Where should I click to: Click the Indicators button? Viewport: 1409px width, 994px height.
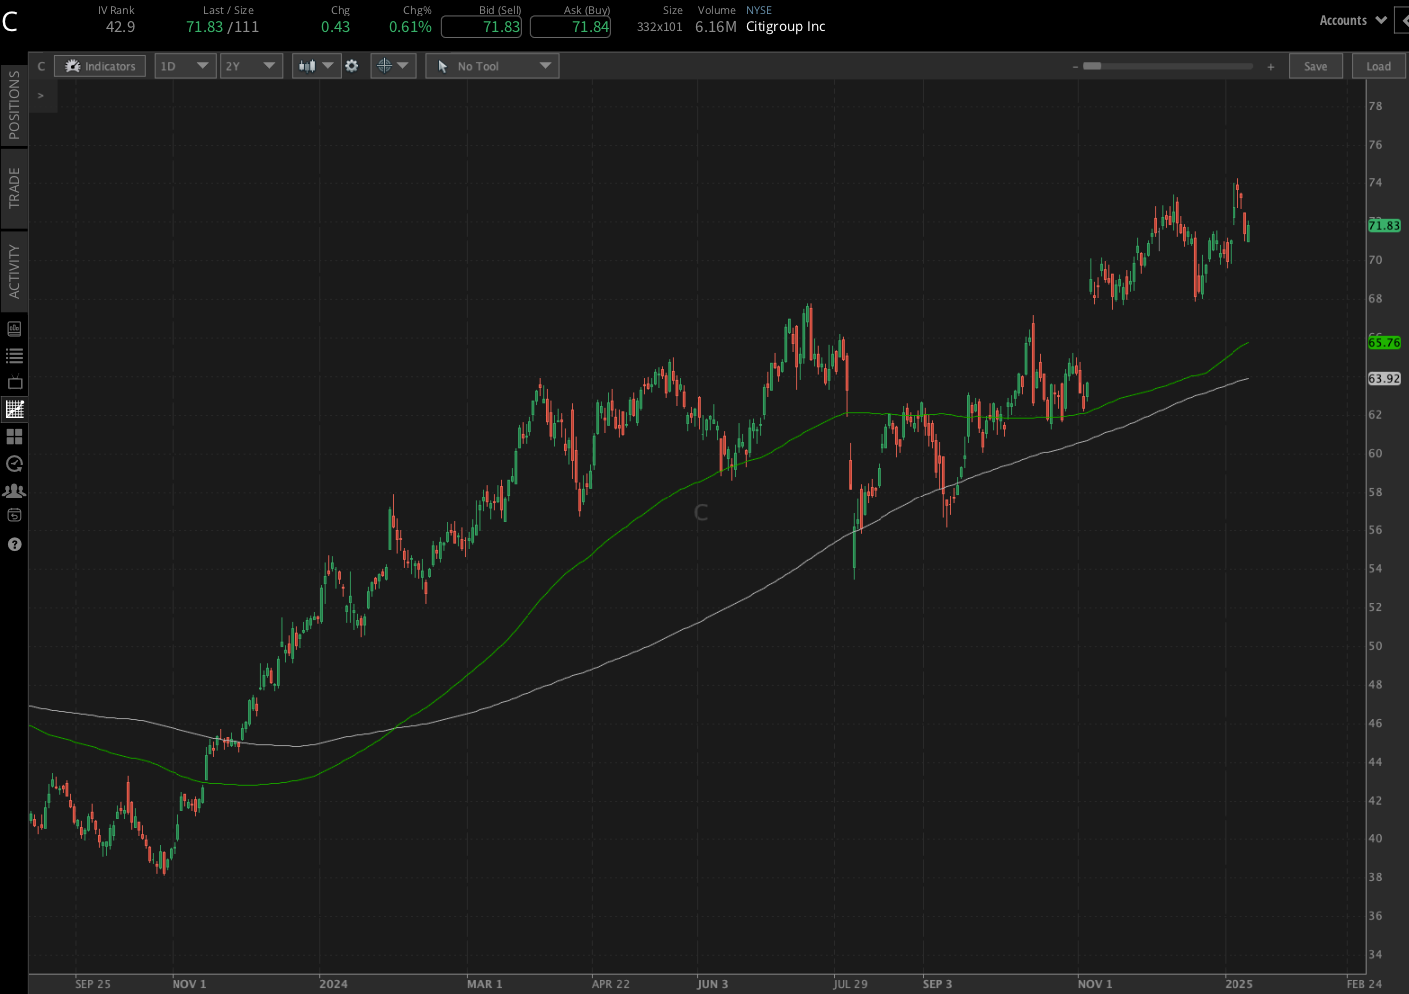(99, 65)
